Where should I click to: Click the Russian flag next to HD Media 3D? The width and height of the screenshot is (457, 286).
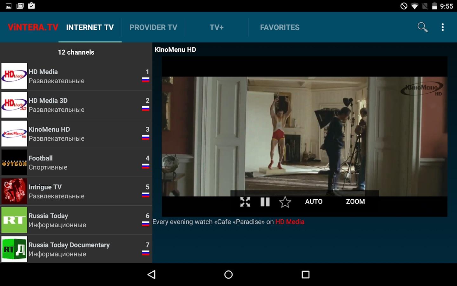coord(145,109)
